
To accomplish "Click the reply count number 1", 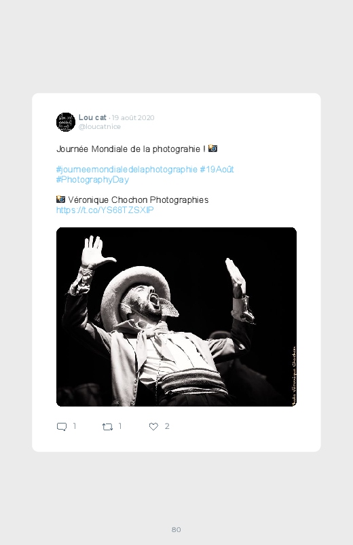I will (75, 426).
